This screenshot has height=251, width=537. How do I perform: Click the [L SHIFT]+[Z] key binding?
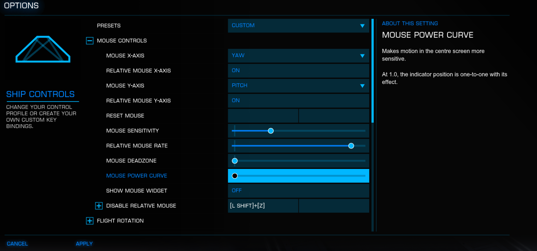[x=263, y=206]
